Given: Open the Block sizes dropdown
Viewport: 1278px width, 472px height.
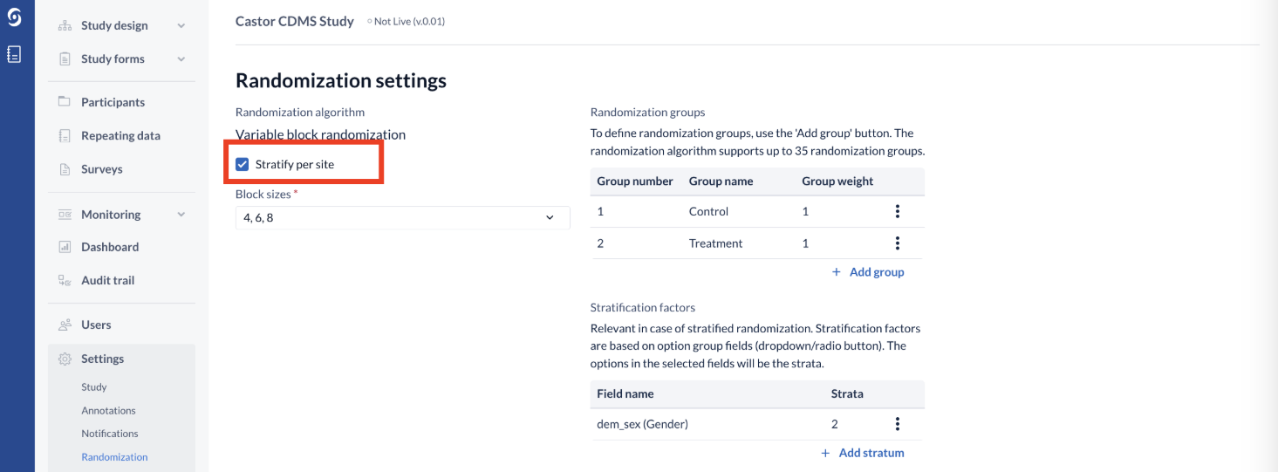Looking at the screenshot, I should pos(403,217).
